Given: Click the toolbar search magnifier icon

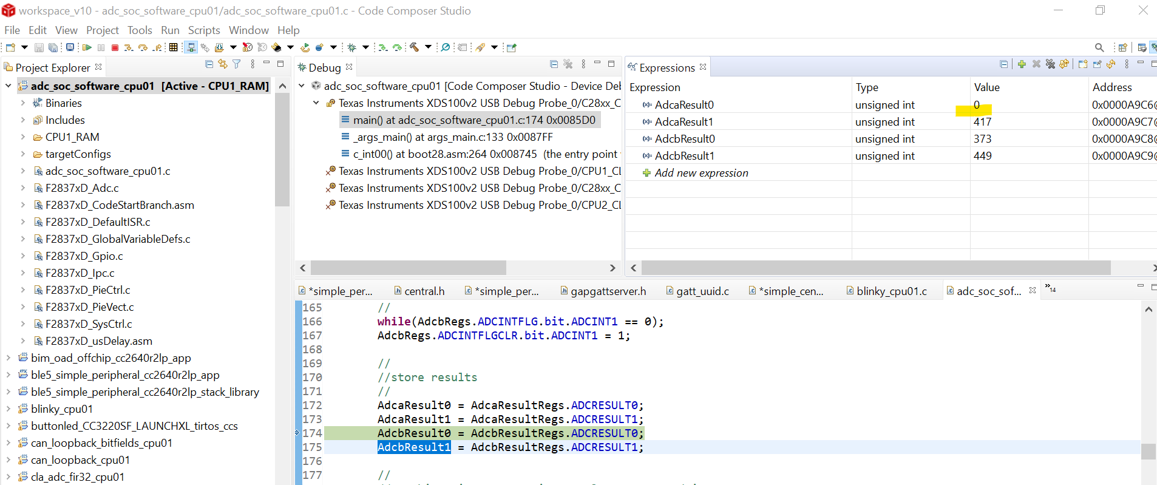Looking at the screenshot, I should pos(1099,47).
